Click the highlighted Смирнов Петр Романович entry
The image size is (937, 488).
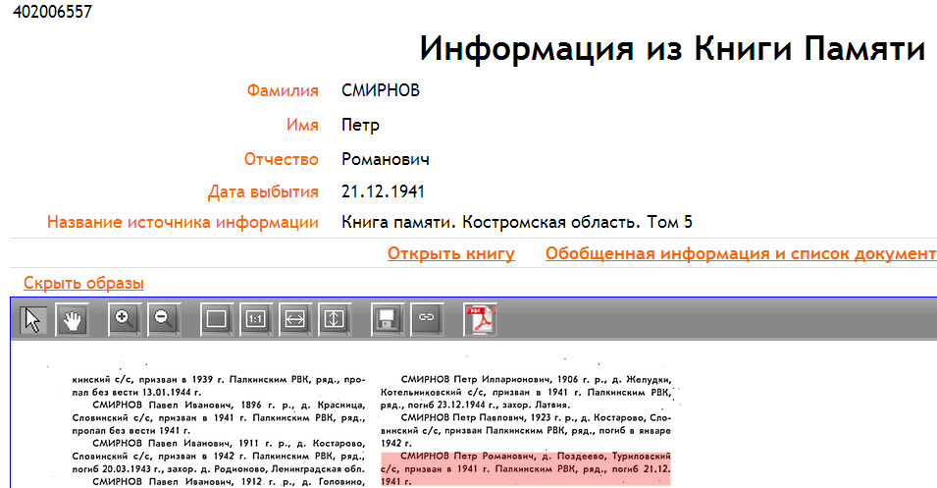[525, 467]
